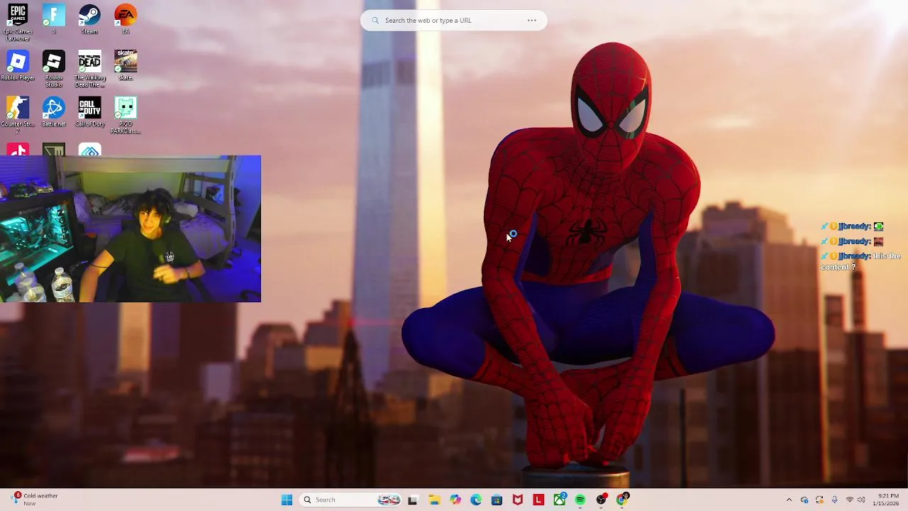Switch to OBS Studio on the taskbar

[x=602, y=500]
